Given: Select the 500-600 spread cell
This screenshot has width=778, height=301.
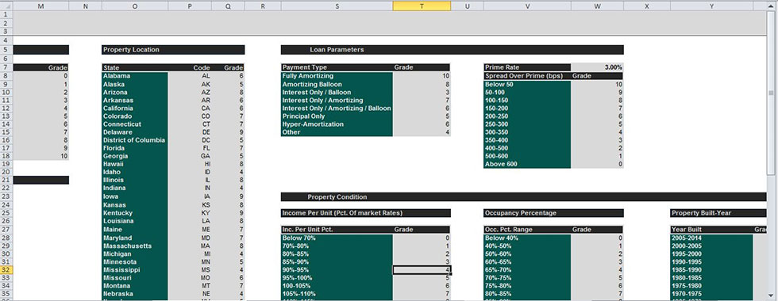Looking at the screenshot, I should coord(527,156).
